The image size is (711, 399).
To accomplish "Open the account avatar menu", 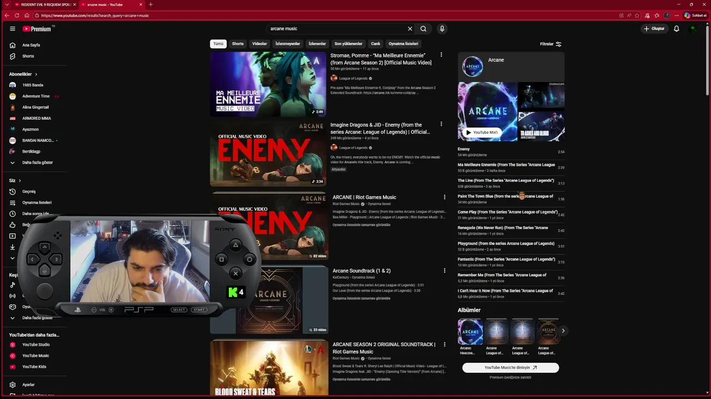I will point(693,29).
